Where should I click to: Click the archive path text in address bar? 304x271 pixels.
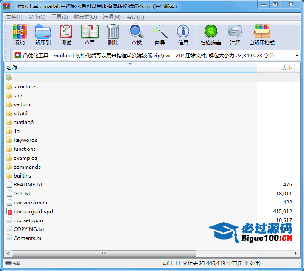(148, 56)
